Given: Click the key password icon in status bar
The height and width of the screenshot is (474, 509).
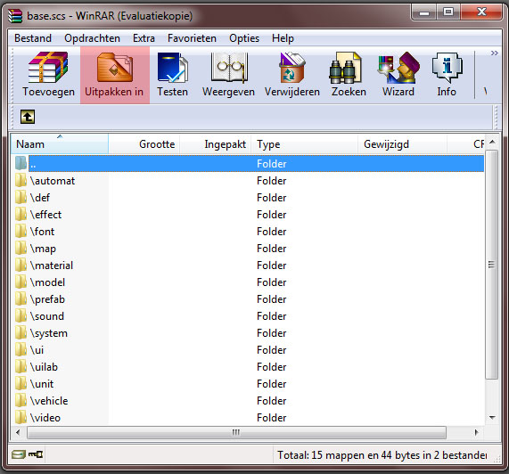Looking at the screenshot, I should (36, 454).
